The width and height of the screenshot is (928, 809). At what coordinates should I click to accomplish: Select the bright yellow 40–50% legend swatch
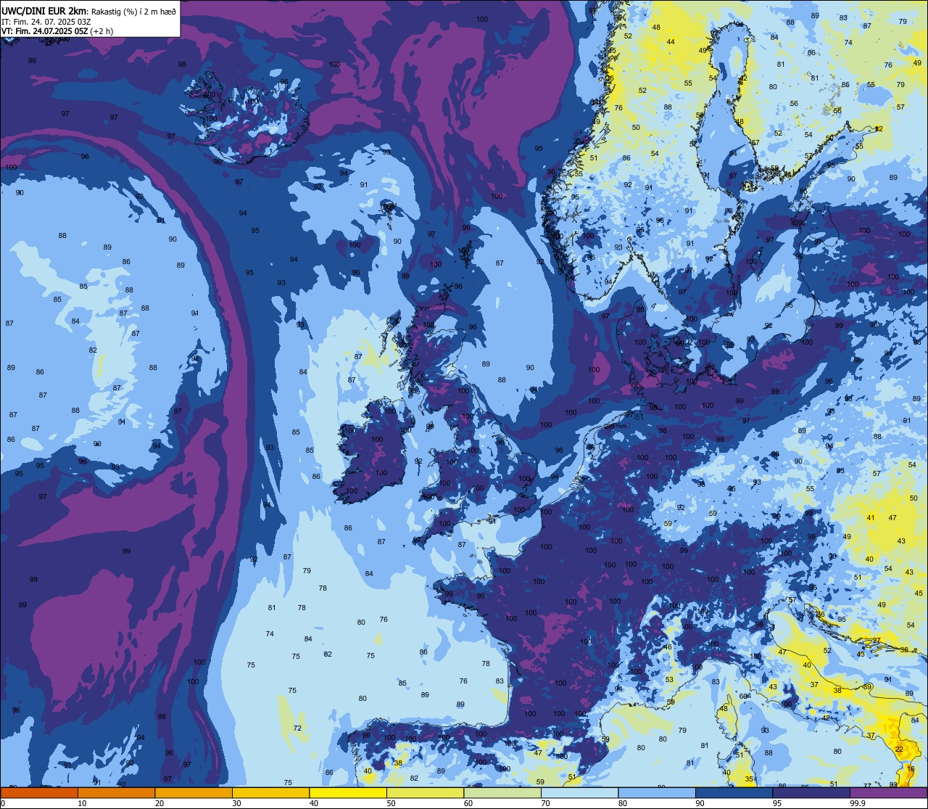point(348,792)
